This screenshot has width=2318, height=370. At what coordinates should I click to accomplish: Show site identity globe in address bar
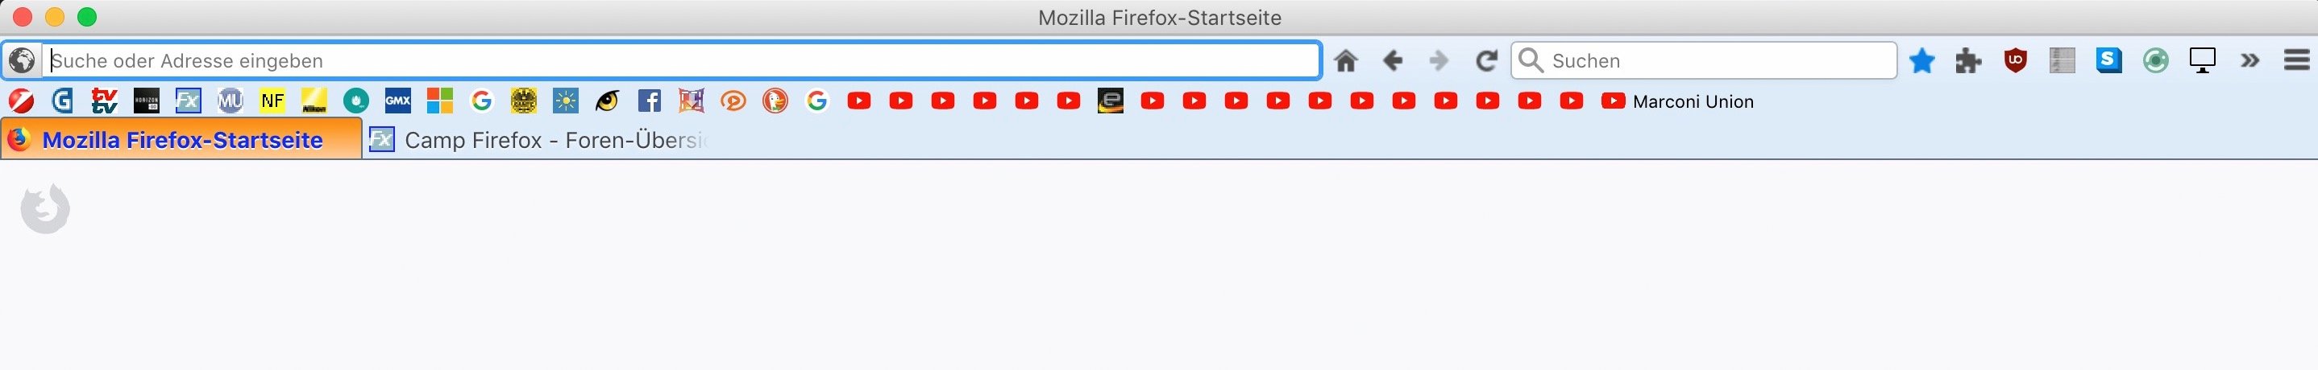click(x=22, y=61)
